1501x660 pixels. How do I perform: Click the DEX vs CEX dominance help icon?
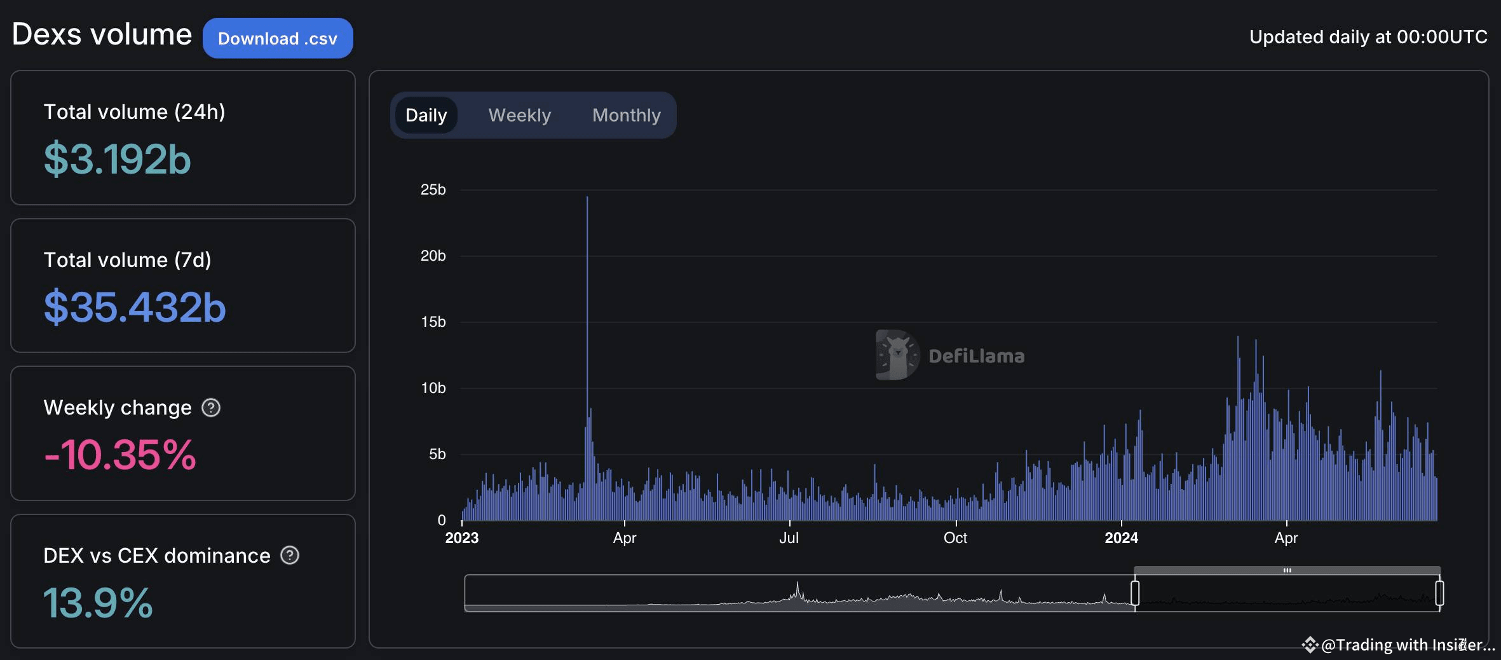290,556
